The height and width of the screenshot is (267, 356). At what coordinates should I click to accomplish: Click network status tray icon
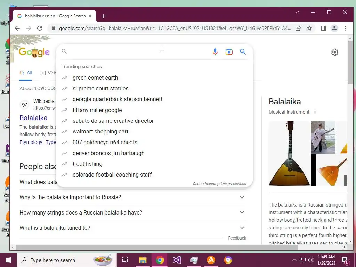[x=303, y=260]
